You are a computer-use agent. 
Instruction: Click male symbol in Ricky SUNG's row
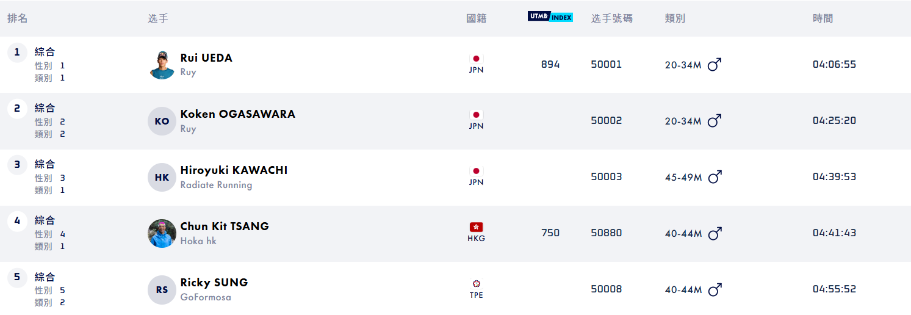[x=715, y=289]
